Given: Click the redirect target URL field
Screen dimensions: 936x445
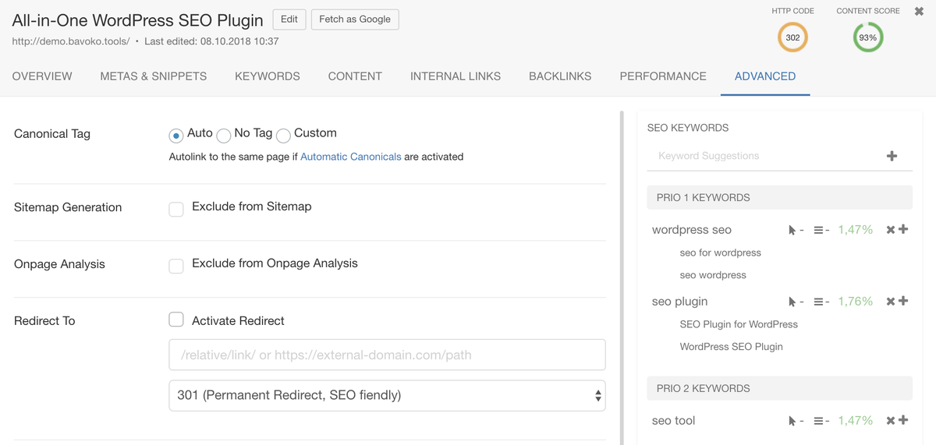Looking at the screenshot, I should click(x=387, y=355).
